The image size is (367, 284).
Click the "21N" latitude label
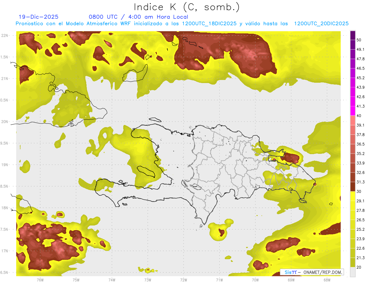tap(5, 78)
